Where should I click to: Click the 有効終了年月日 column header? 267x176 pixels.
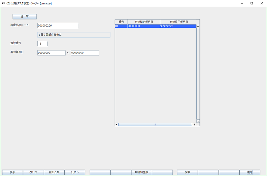tap(179, 22)
